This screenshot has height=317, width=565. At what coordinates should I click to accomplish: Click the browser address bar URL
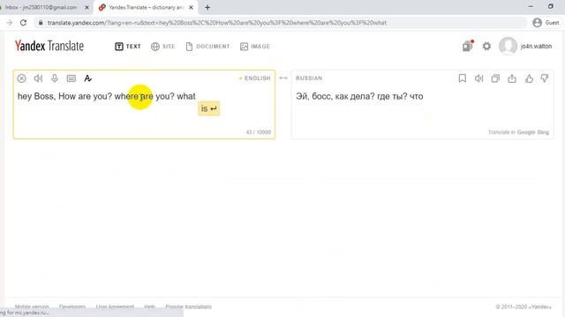[217, 23]
